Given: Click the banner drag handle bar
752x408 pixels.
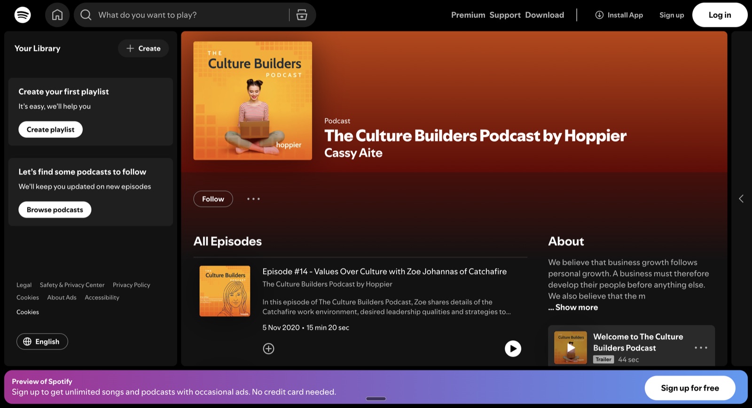Looking at the screenshot, I should tap(376, 399).
